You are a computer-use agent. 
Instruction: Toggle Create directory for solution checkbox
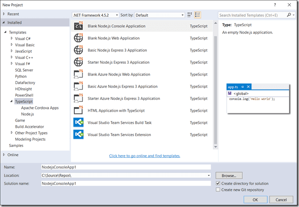pyautogui.click(x=218, y=183)
